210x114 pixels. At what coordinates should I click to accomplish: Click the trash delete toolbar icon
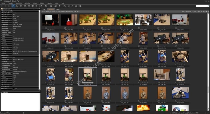[x=29, y=6]
